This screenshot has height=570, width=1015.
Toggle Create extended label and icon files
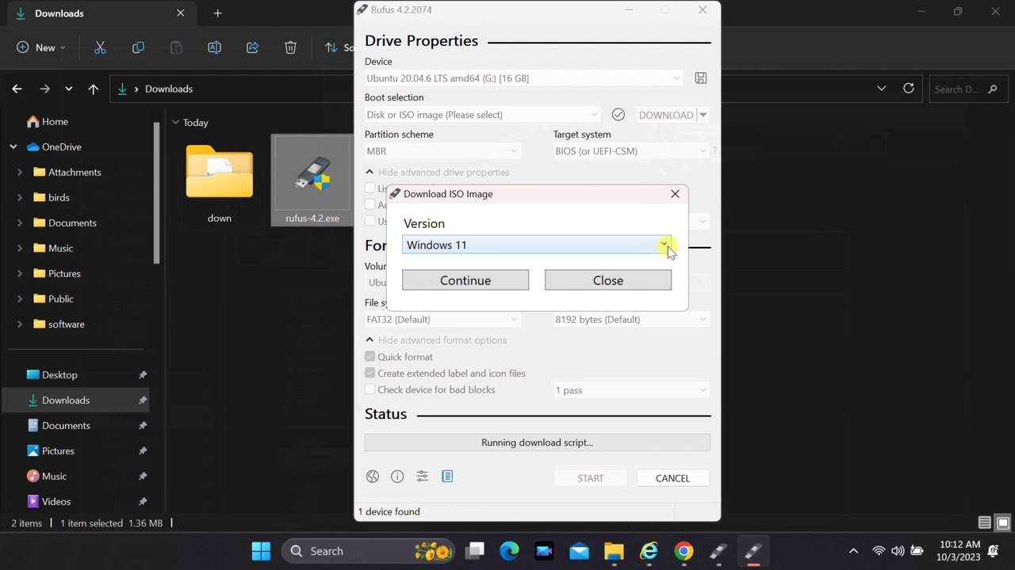370,373
